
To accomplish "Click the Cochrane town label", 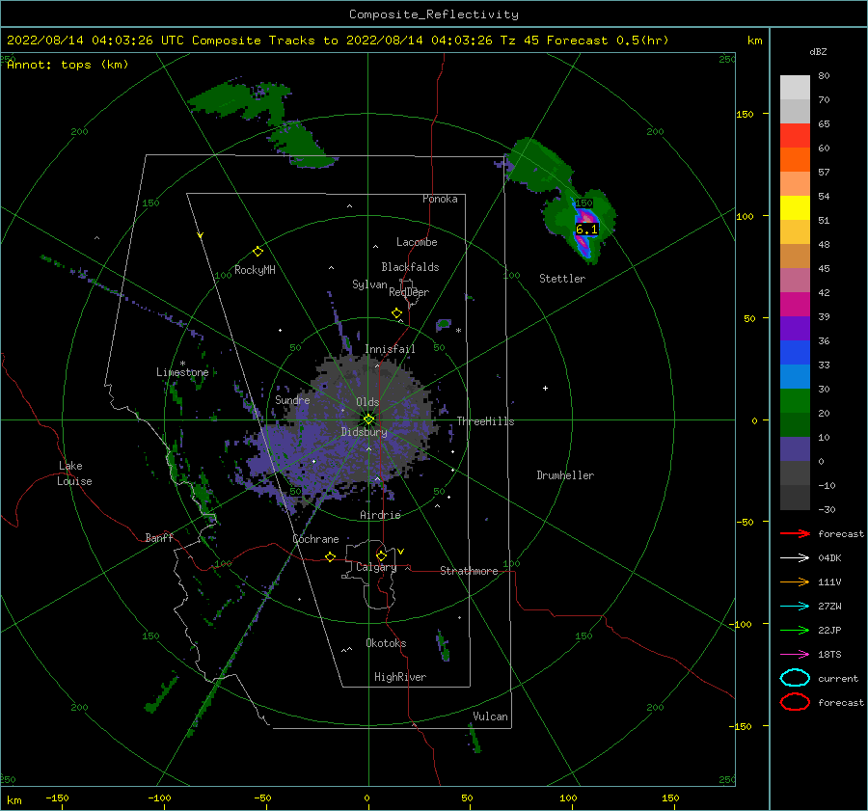I will [315, 539].
